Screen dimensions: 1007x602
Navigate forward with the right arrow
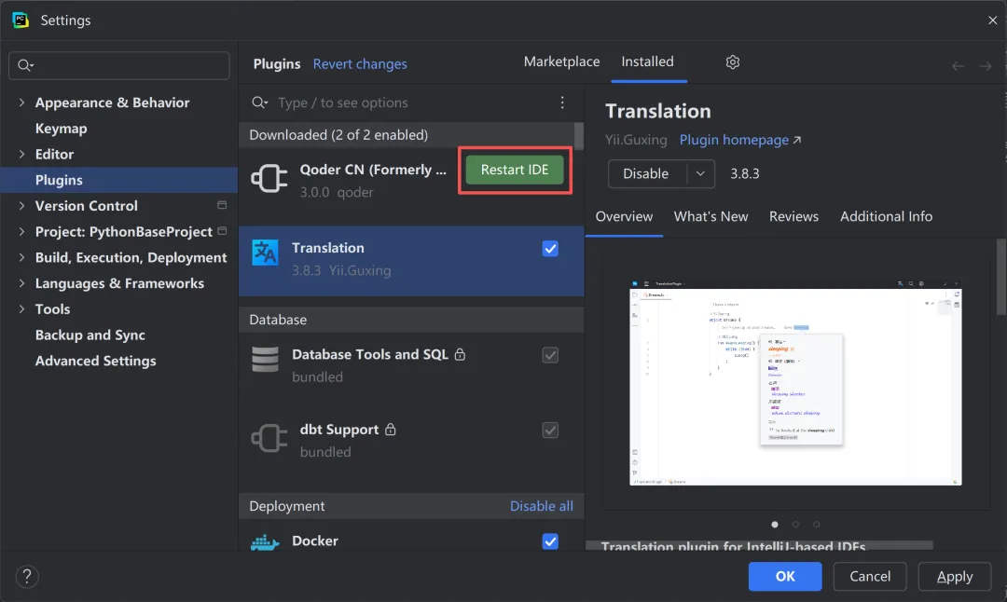click(x=986, y=66)
